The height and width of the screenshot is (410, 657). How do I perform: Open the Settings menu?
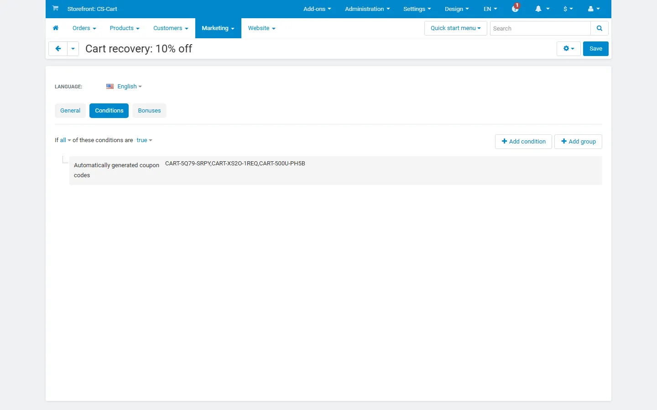(417, 9)
